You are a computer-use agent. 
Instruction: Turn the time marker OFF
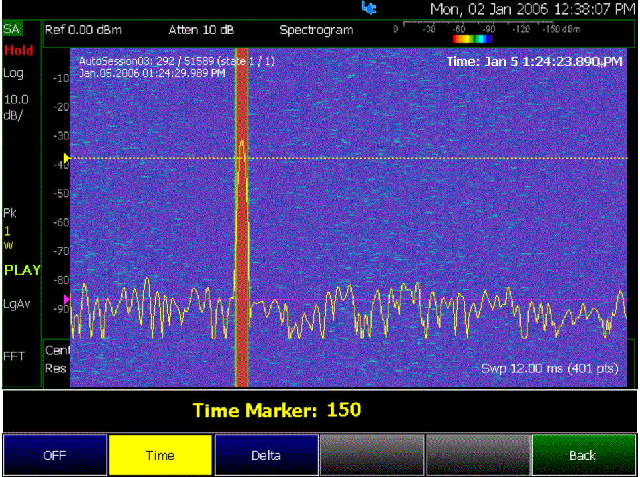(55, 455)
